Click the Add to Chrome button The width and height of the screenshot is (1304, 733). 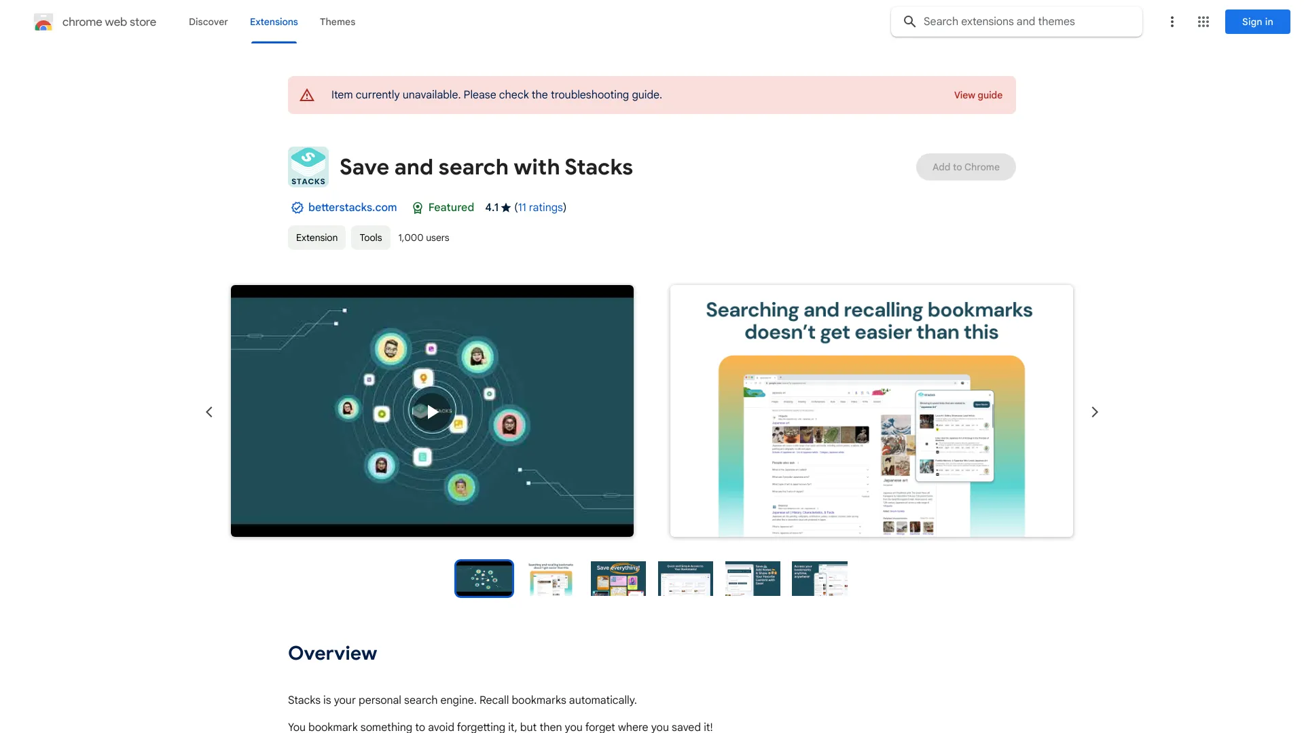click(x=966, y=166)
